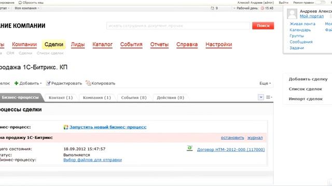Switch to the Бизнес-процессы tab

tap(21, 98)
